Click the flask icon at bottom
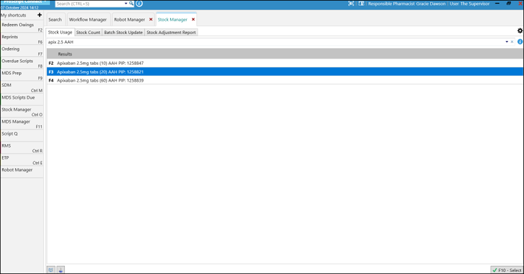 point(61,269)
